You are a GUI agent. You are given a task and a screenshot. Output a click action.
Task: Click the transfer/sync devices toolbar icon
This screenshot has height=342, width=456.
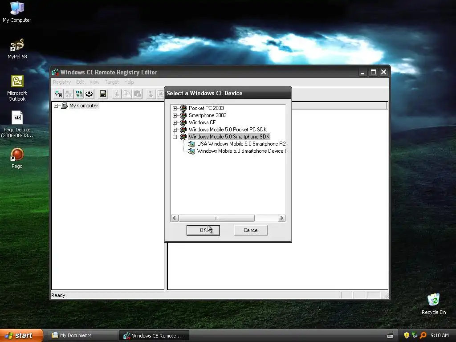pos(79,94)
